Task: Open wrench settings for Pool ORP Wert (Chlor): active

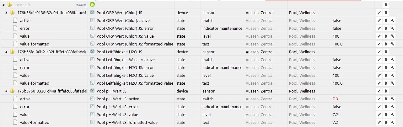Action: [392, 20]
